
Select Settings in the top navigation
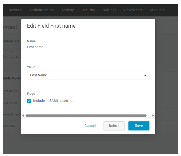point(110,10)
